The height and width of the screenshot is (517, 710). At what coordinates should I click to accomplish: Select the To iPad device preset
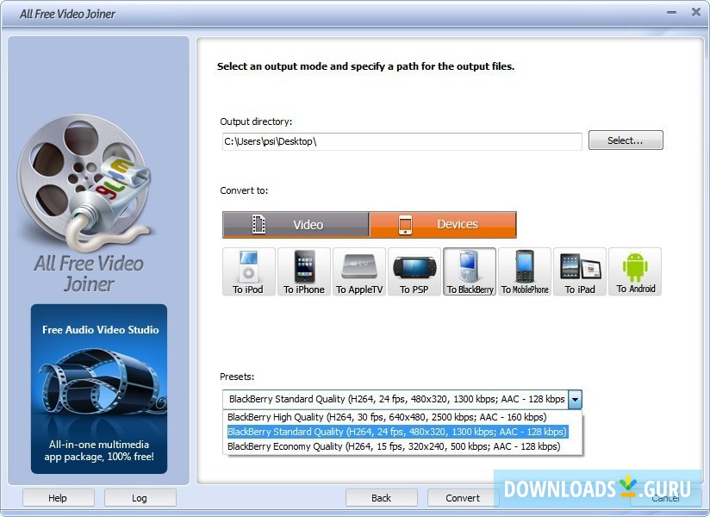point(579,271)
